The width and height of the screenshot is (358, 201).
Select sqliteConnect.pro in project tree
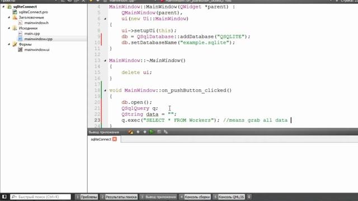(x=33, y=12)
